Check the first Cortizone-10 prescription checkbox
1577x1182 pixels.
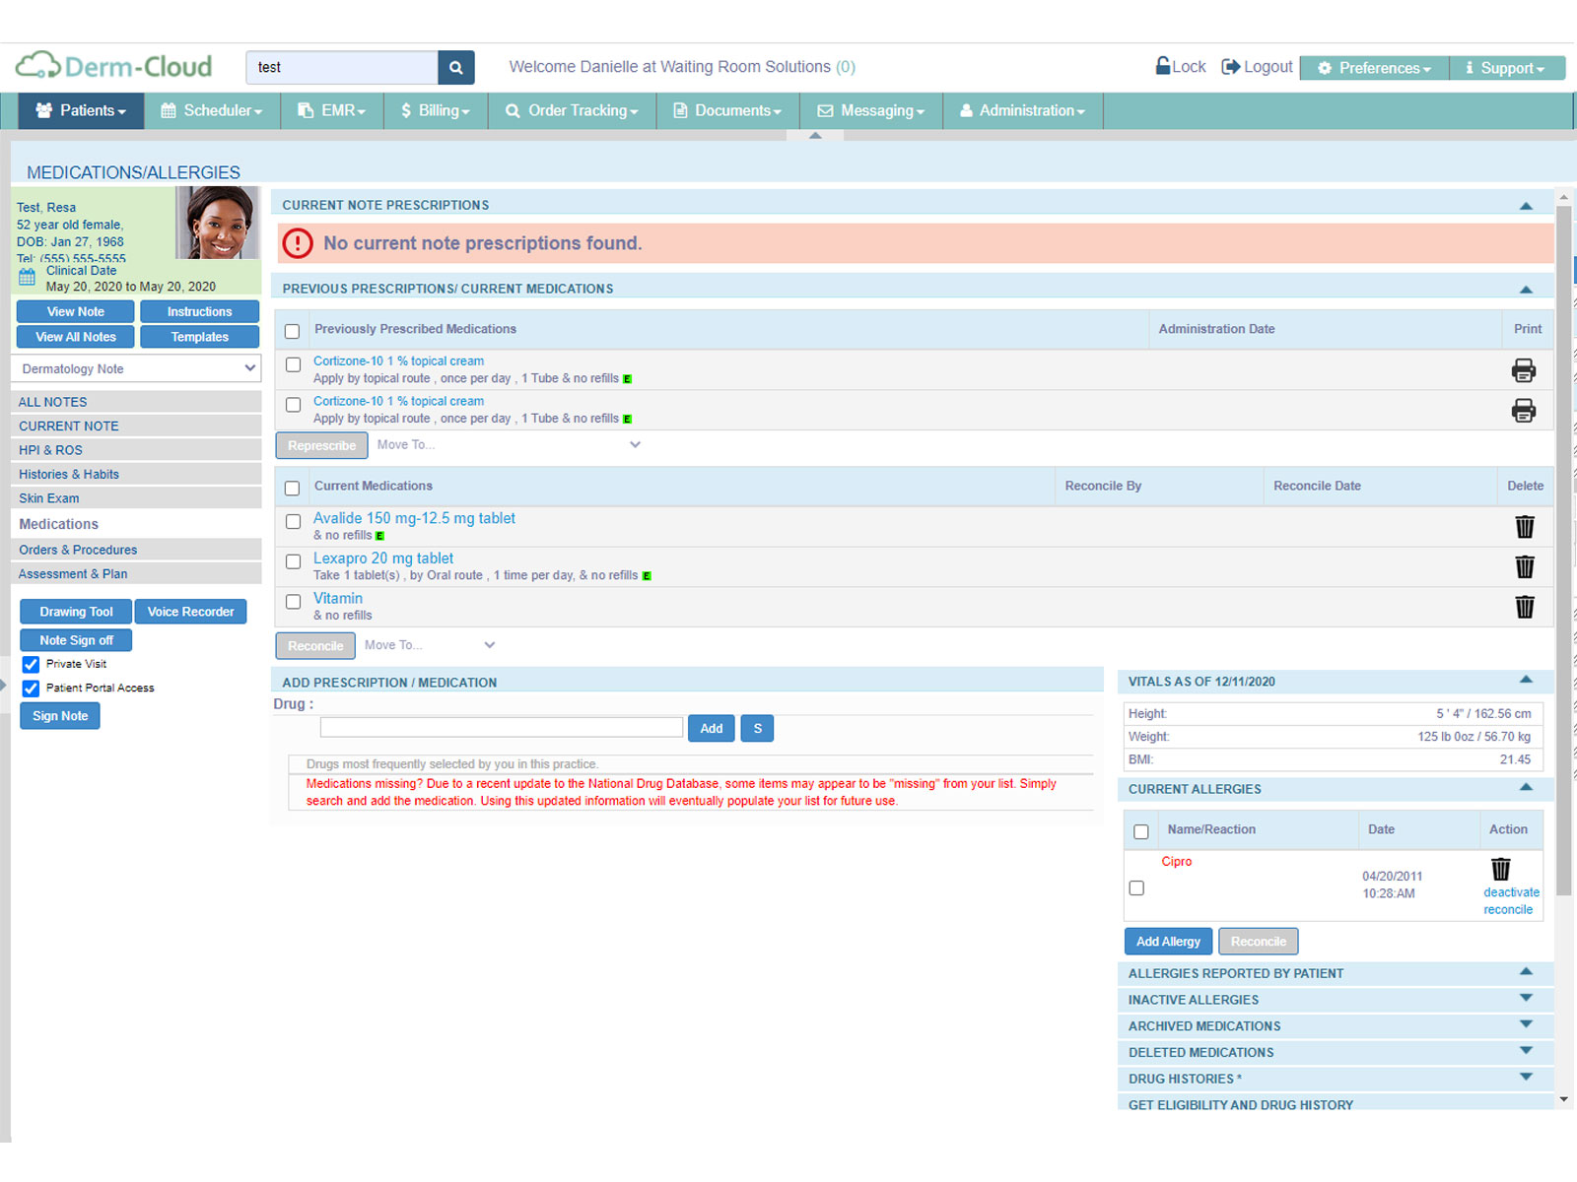pos(293,364)
